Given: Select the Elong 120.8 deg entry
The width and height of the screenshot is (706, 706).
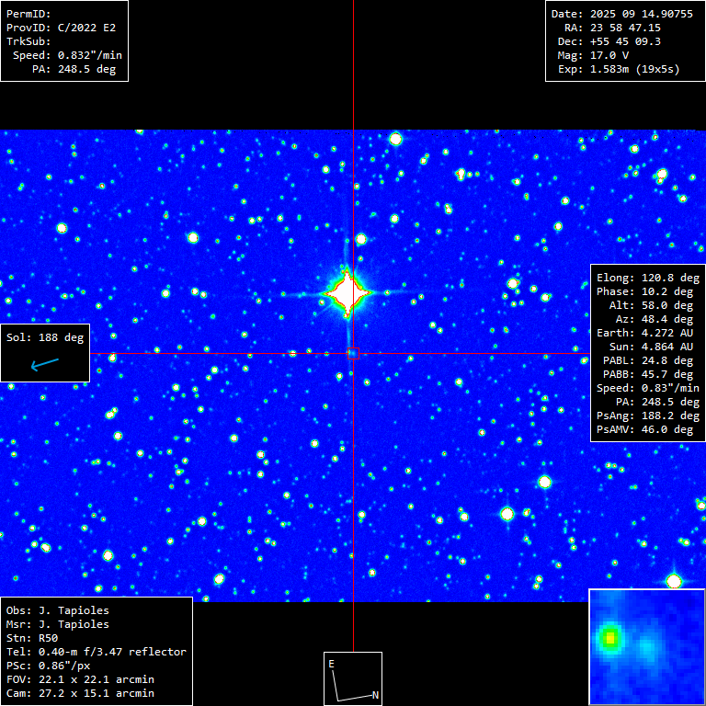Looking at the screenshot, I should click(x=645, y=278).
